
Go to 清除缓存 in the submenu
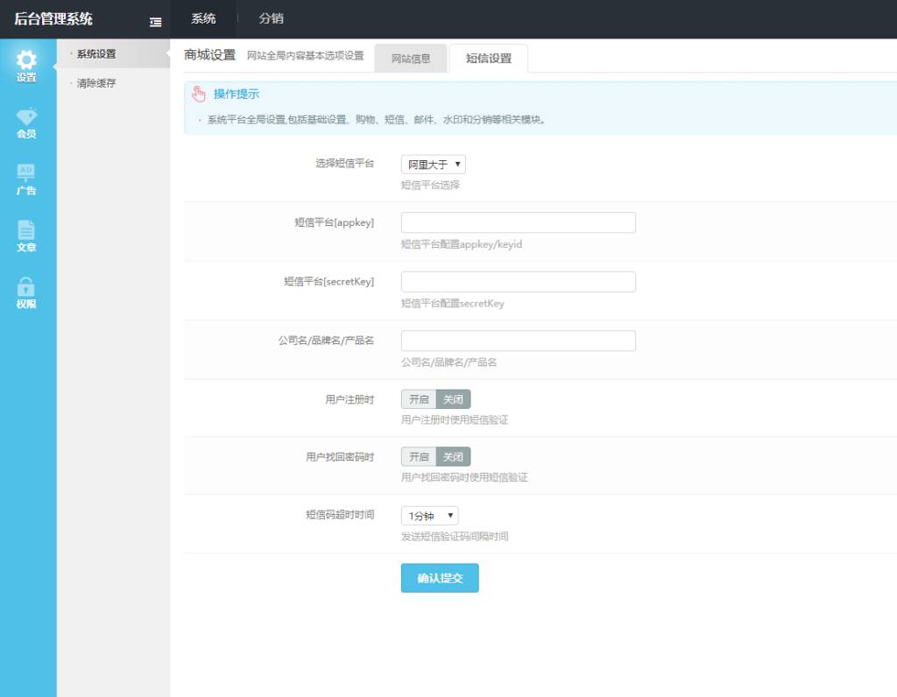point(95,83)
